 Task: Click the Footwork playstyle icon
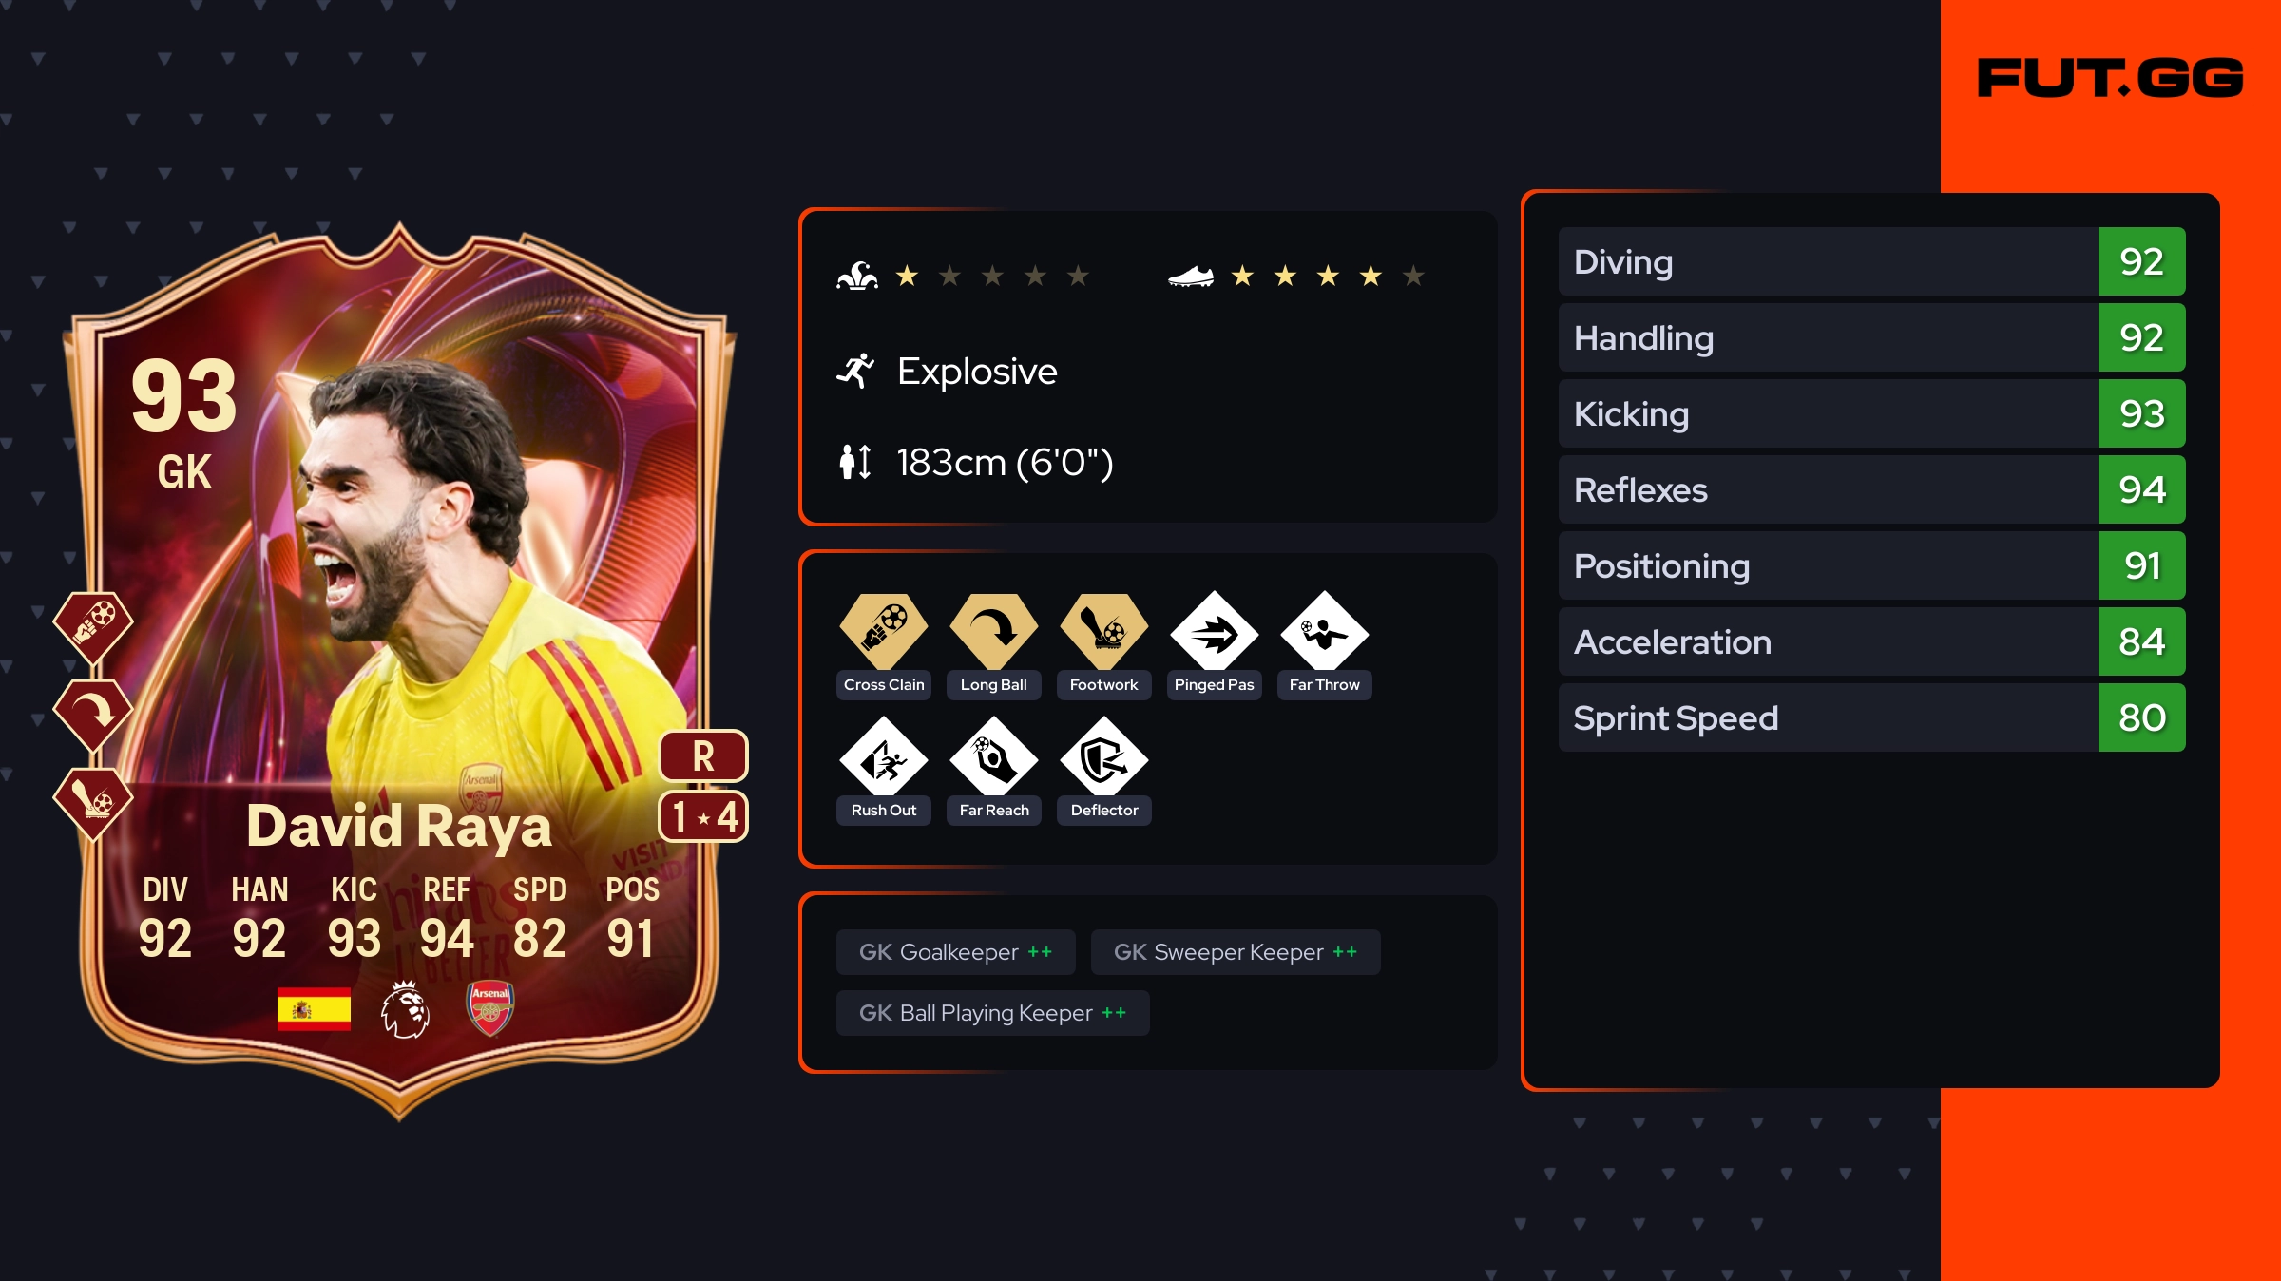(x=1104, y=631)
